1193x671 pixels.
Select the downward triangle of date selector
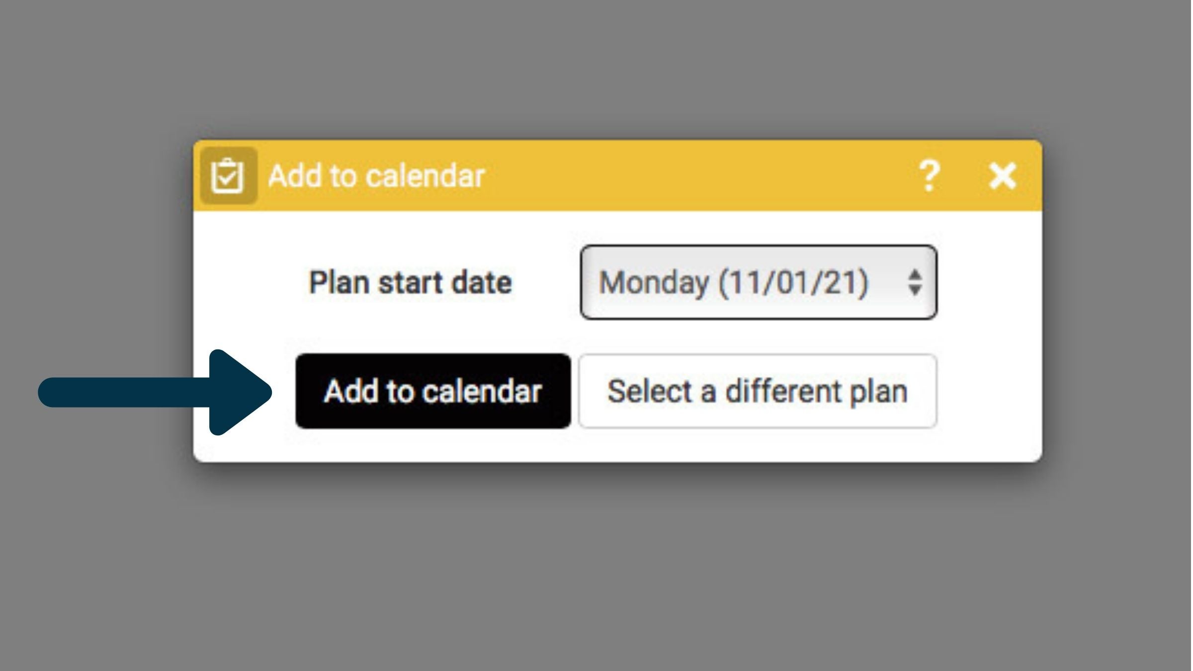point(915,290)
